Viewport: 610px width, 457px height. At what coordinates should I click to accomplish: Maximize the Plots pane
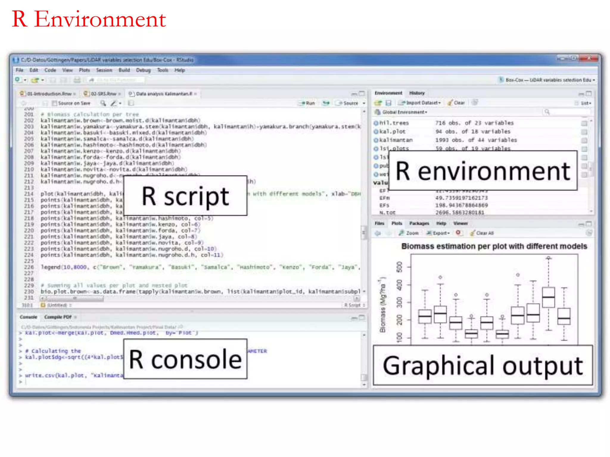click(589, 224)
